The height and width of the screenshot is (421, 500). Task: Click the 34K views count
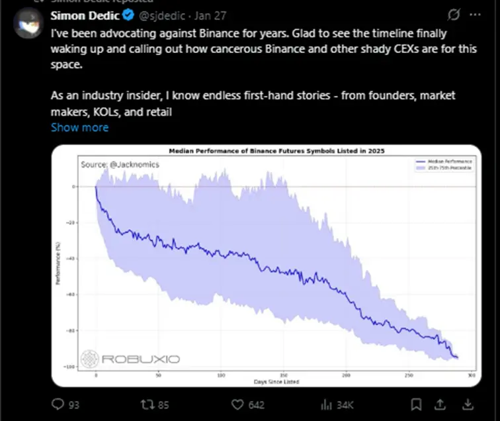coord(344,404)
